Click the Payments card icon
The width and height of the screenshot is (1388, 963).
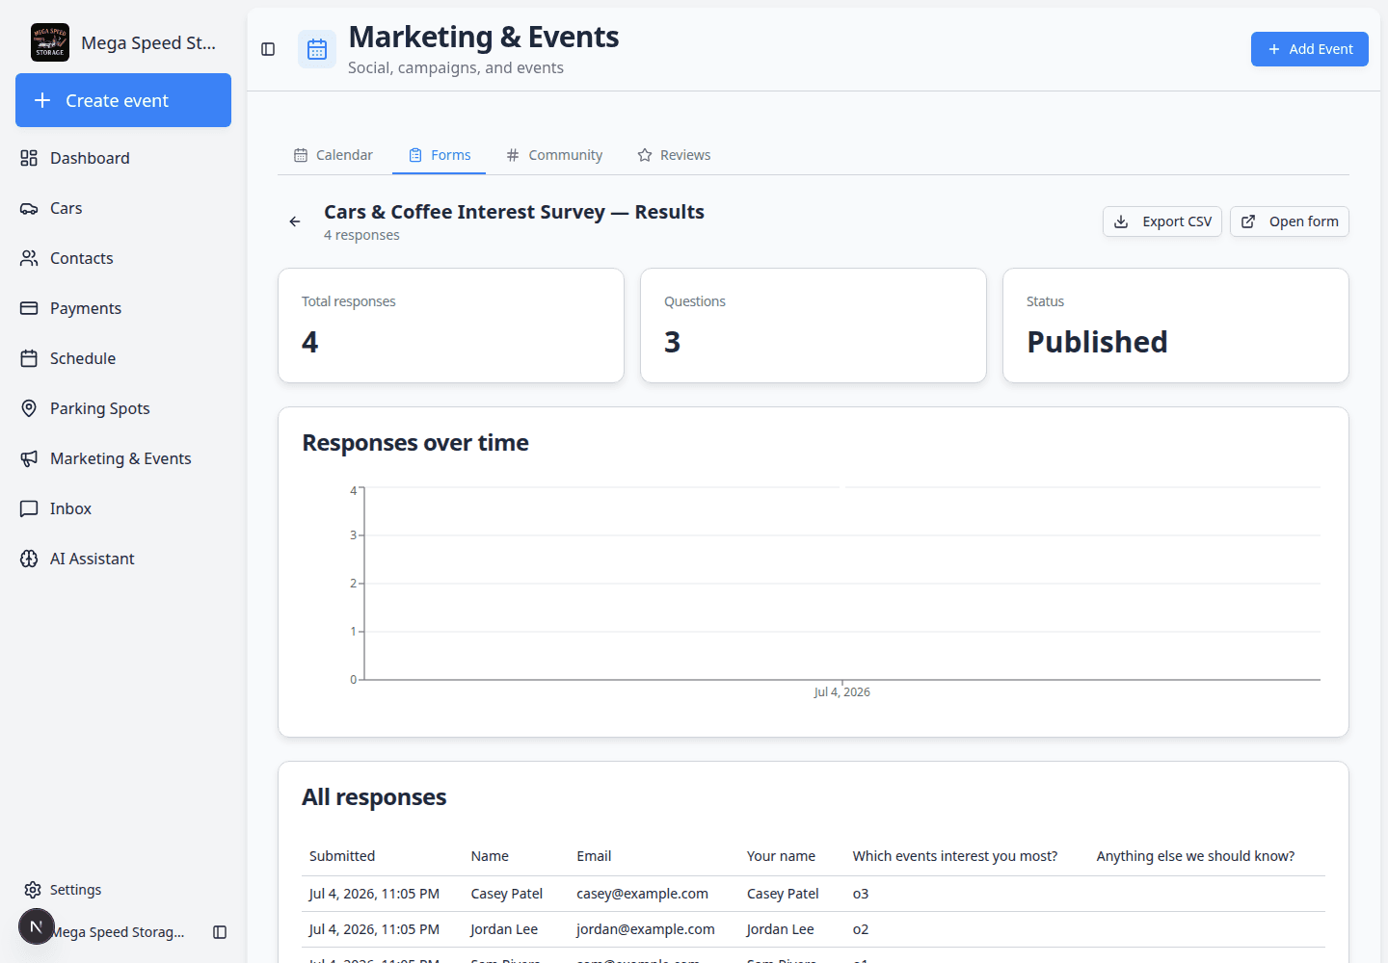point(29,308)
